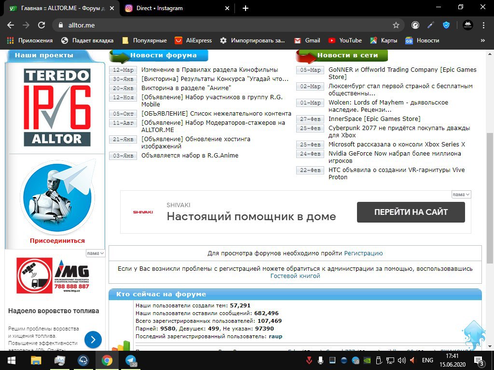
Task: Open the Chrome taskbar icon
Action: [107, 360]
